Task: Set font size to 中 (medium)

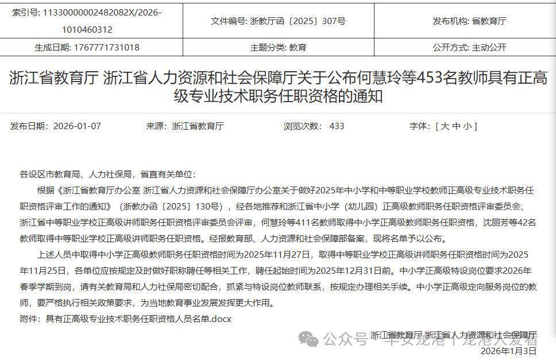Action: pyautogui.click(x=457, y=126)
